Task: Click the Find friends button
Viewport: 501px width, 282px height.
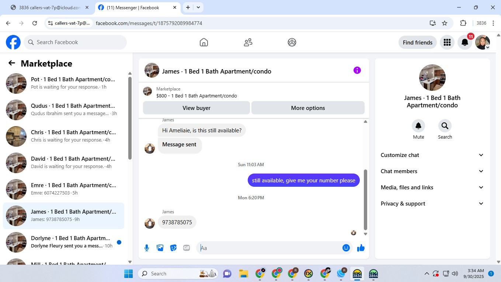Action: (418, 42)
